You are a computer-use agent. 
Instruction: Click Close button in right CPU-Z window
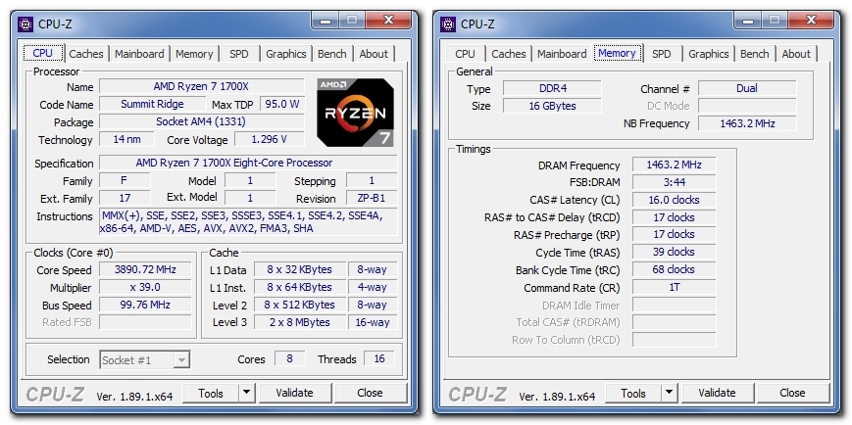793,393
